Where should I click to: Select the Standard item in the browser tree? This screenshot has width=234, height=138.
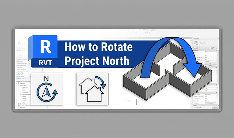tap(25, 93)
